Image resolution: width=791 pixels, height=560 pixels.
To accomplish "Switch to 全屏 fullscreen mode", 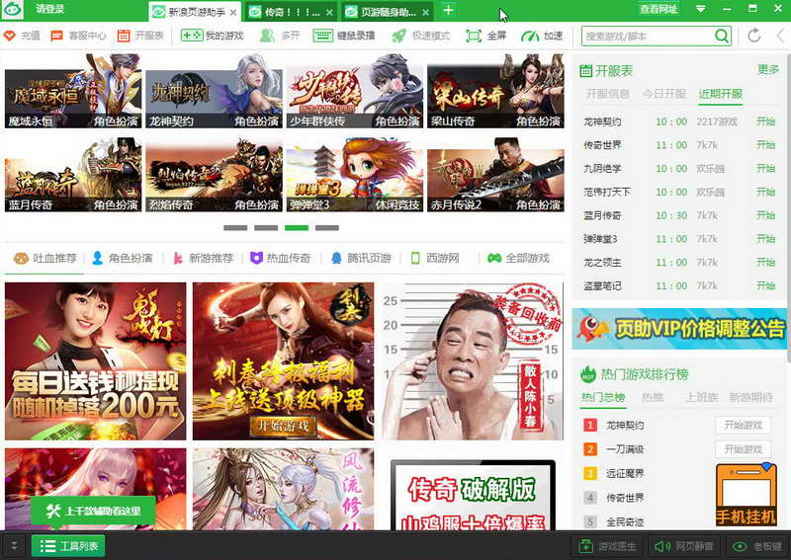I will (x=486, y=36).
